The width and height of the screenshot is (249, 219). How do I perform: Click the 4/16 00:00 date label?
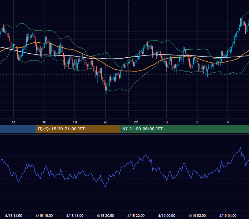pyautogui.click(x=167, y=215)
